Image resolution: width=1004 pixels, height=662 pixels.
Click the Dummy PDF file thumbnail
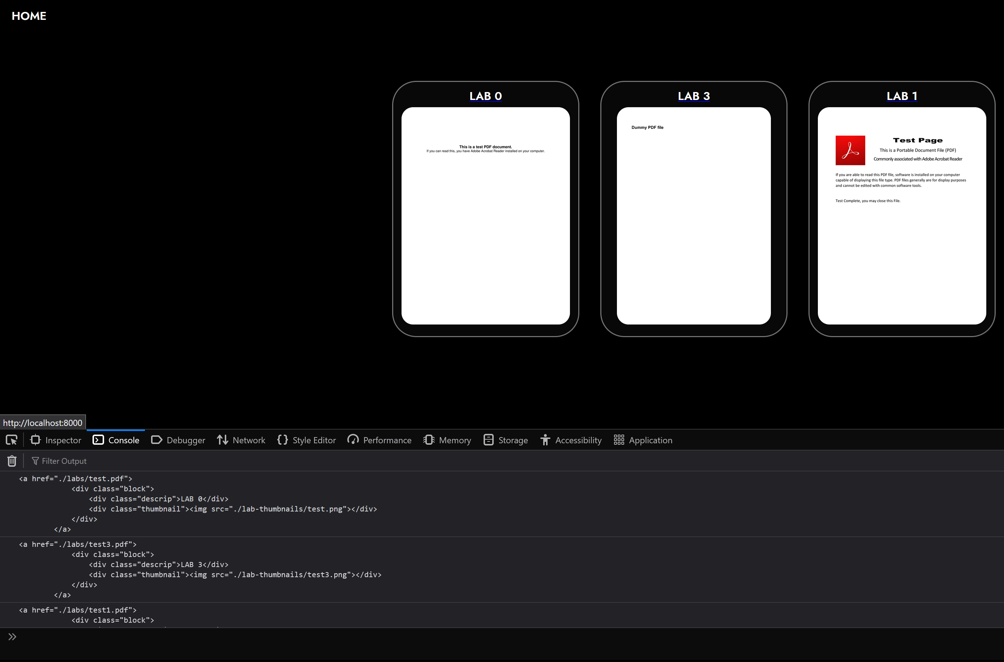(x=693, y=215)
